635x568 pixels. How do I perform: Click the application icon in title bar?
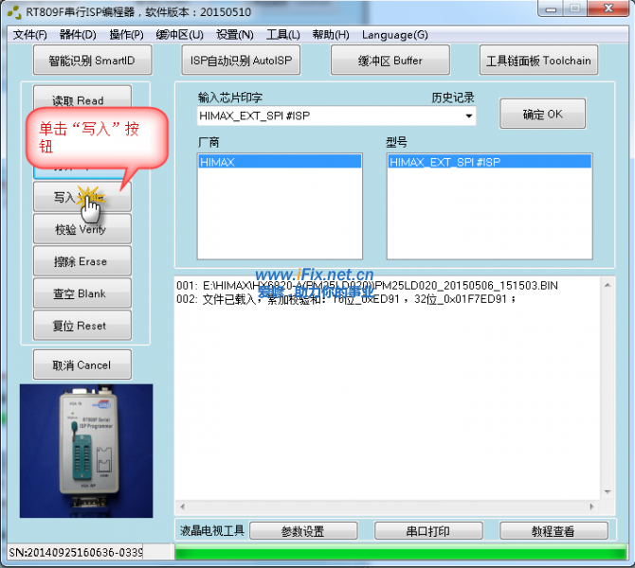tap(14, 12)
